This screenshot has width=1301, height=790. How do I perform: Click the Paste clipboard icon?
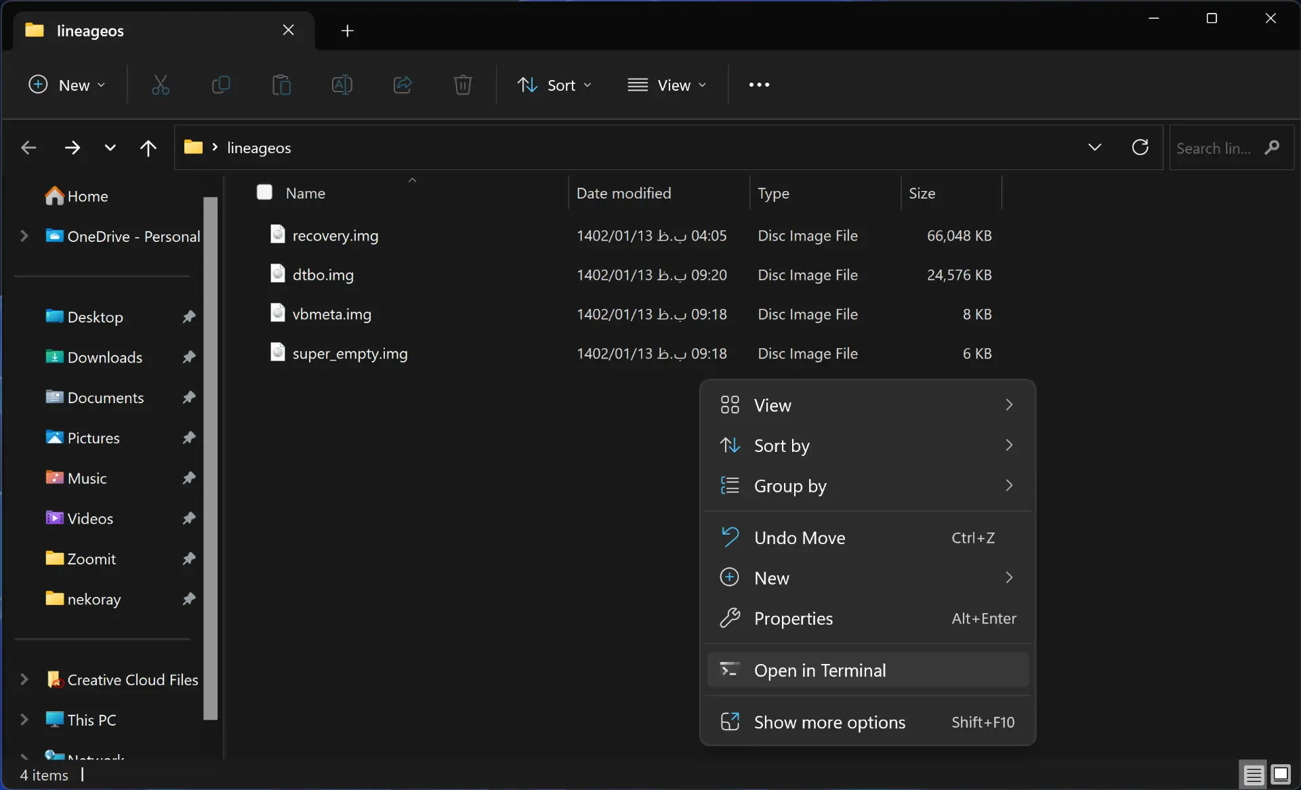281,85
